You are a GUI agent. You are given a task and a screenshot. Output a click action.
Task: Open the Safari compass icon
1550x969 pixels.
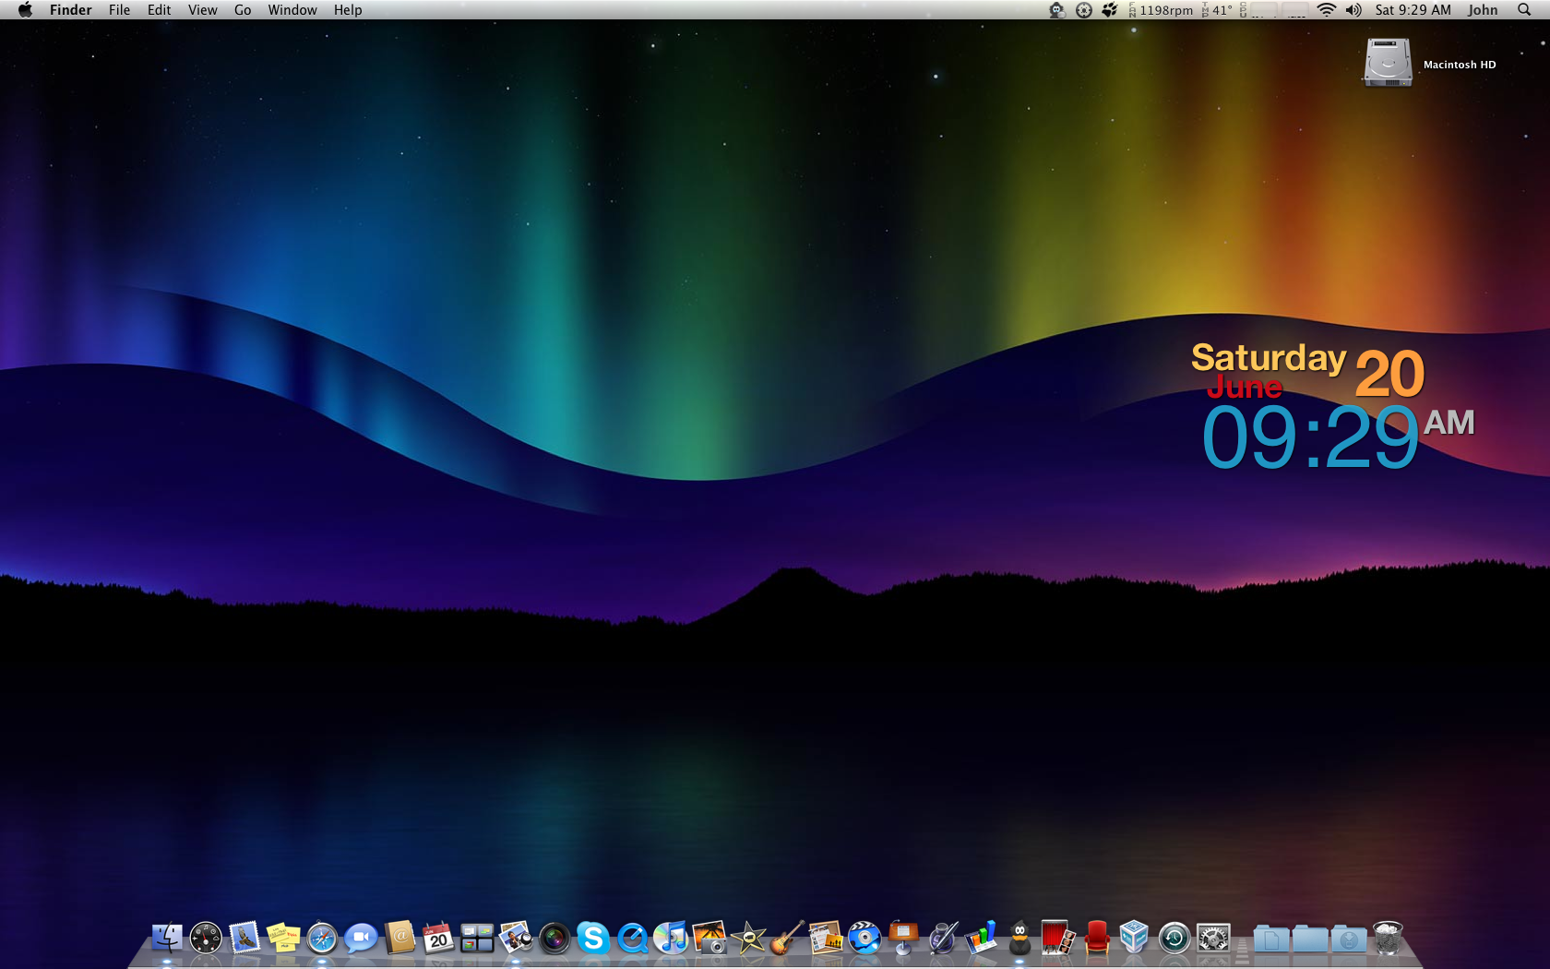pyautogui.click(x=322, y=939)
